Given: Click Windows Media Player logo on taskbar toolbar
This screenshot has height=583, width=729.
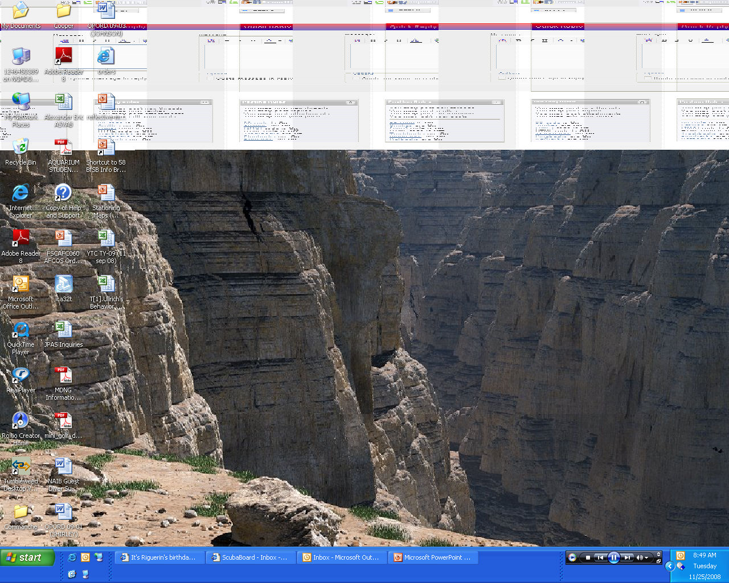Looking at the screenshot, I should (x=572, y=557).
